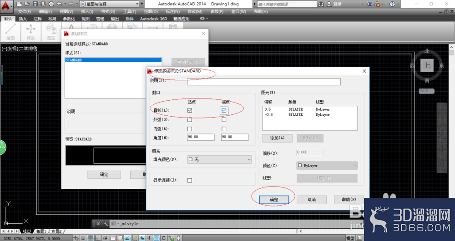This screenshot has width=455, height=241.
Task: Toggle Object Snap Tracking icon in status bar
Action: 127,238
